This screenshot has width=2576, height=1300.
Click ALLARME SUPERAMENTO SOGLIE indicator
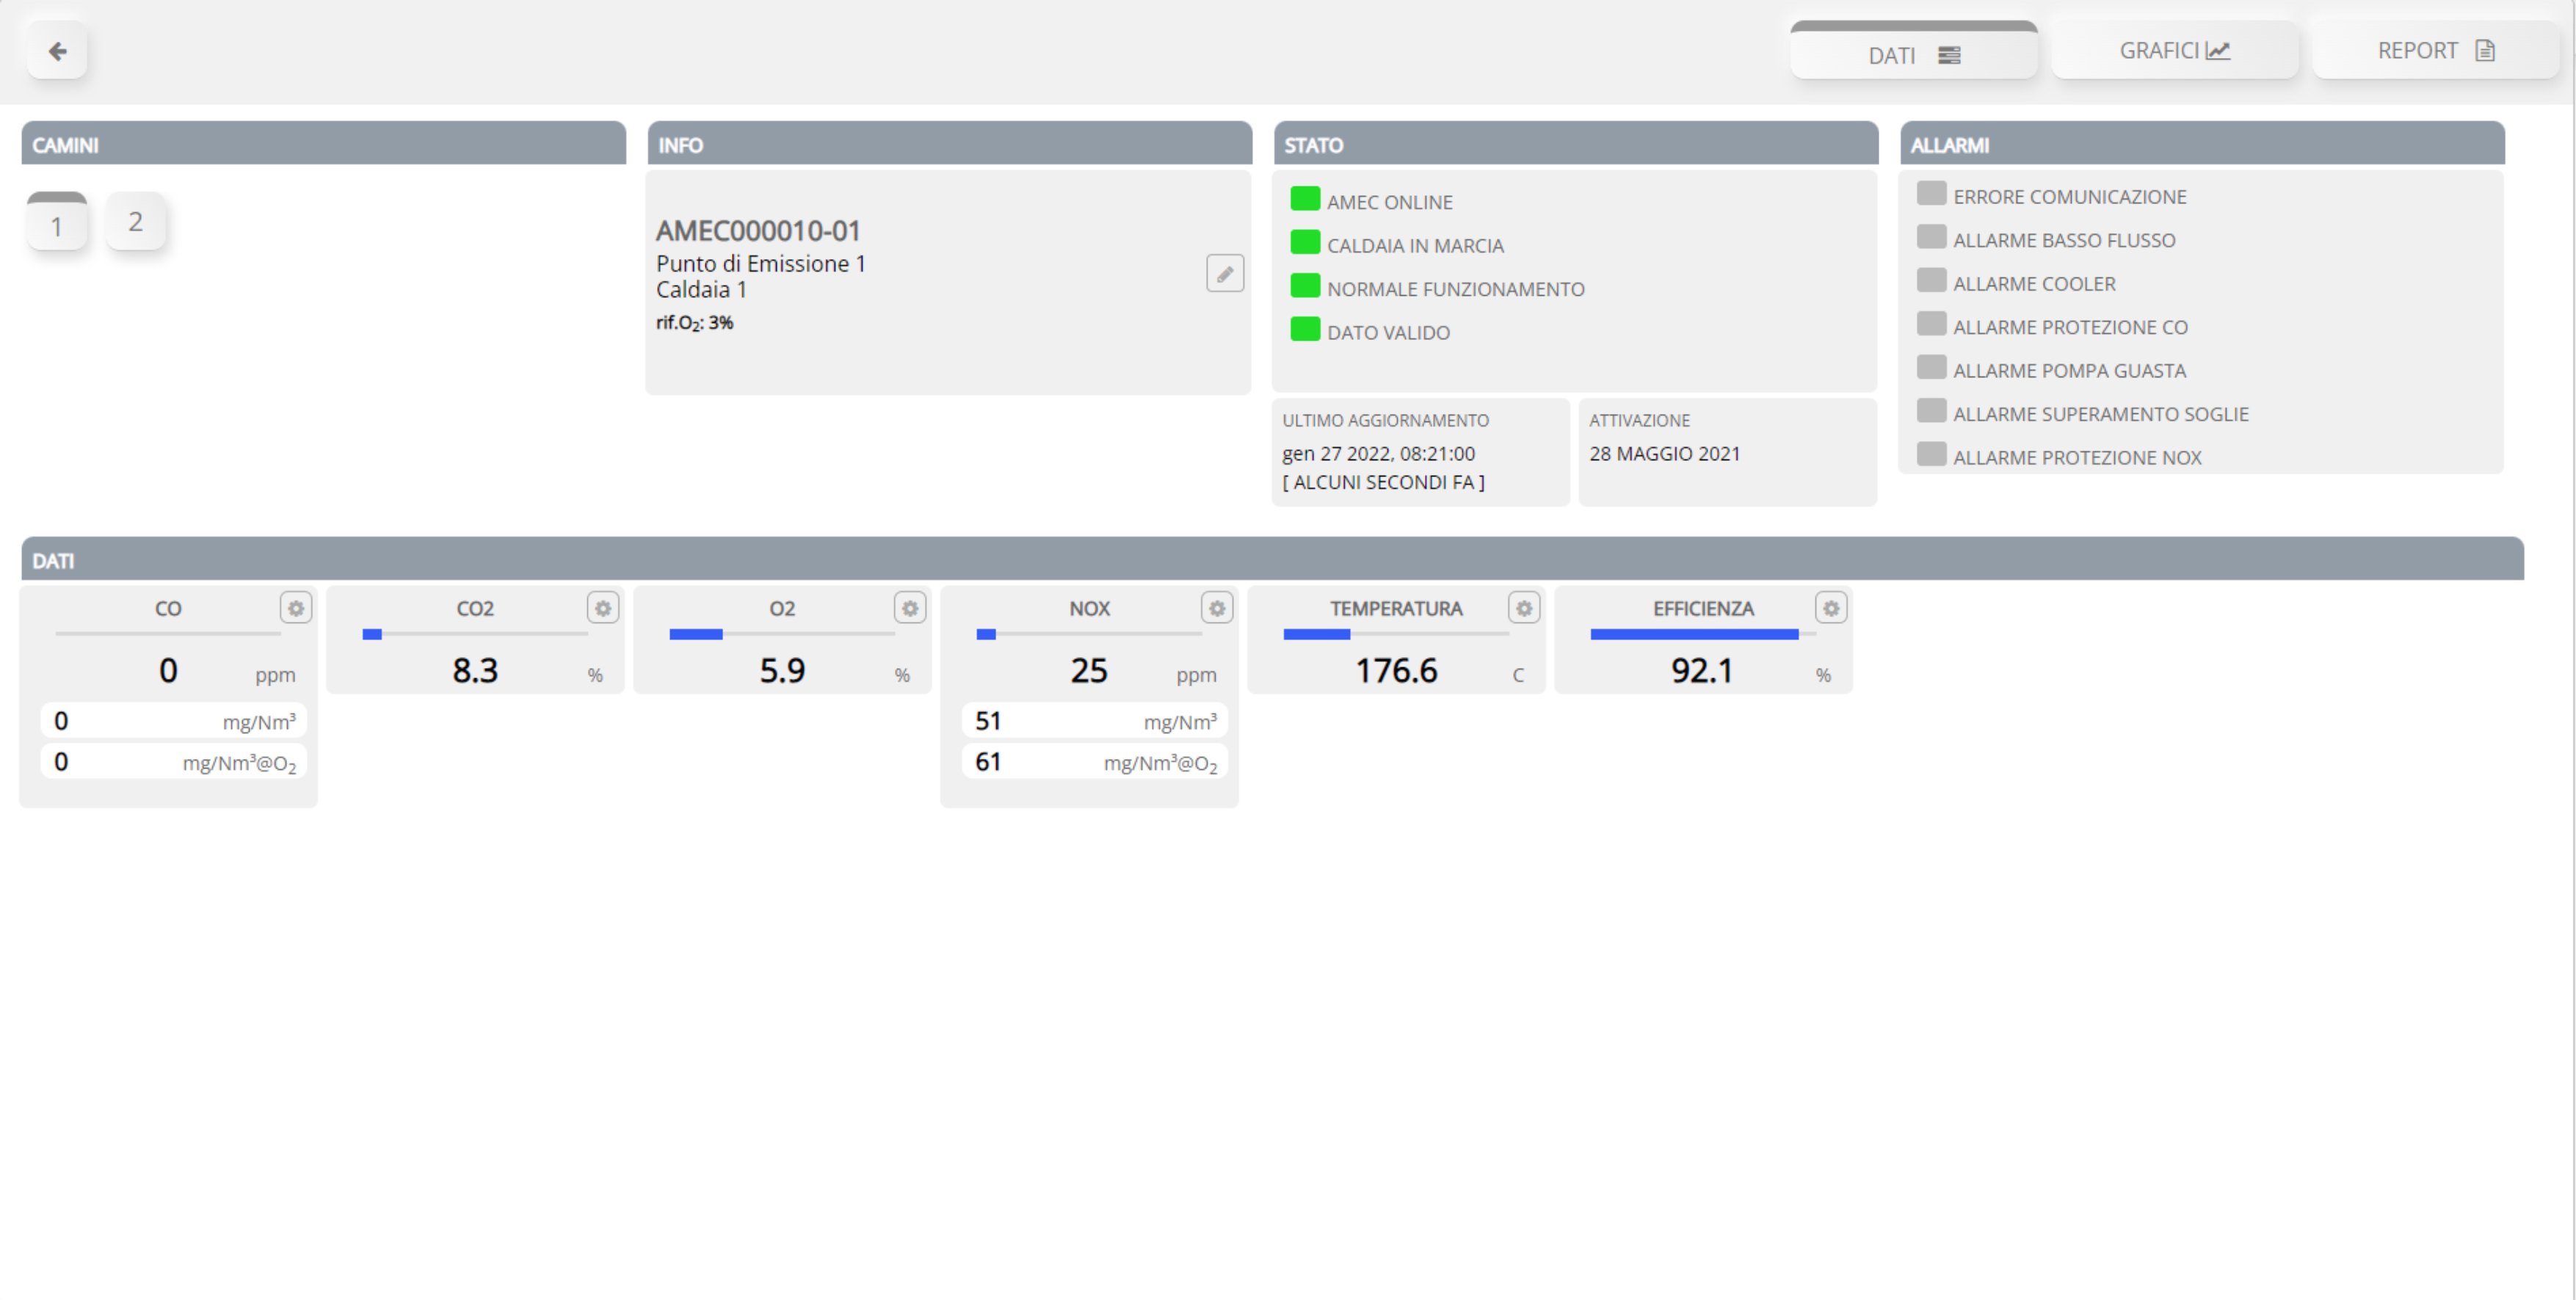1931,411
